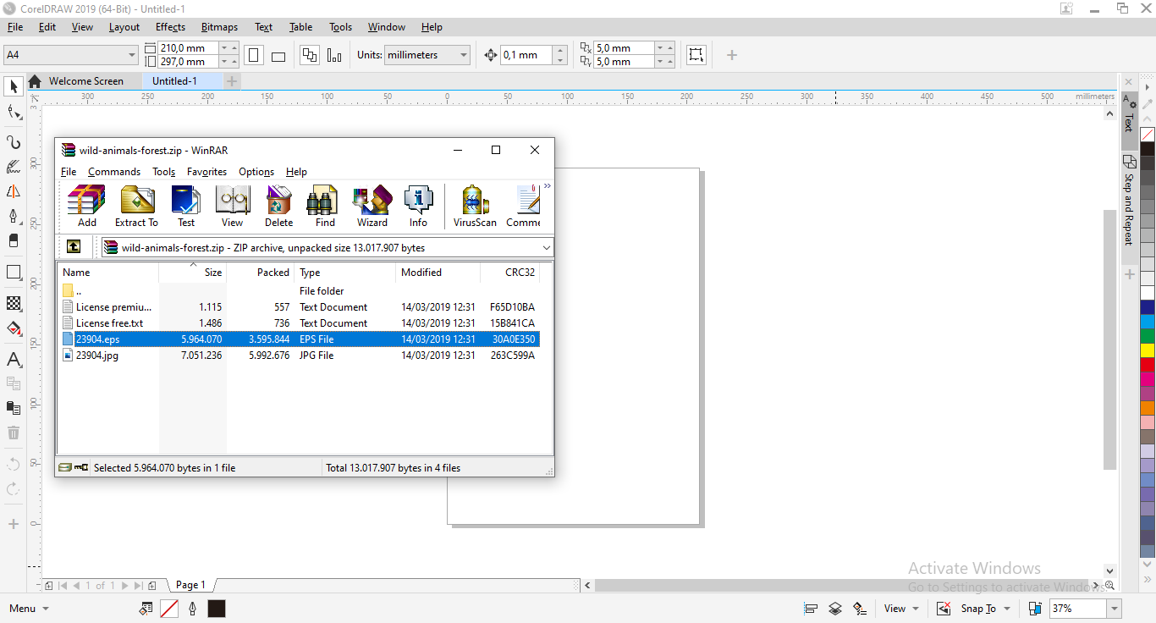
Task: Select Page 1 tab at bottom
Action: click(190, 585)
